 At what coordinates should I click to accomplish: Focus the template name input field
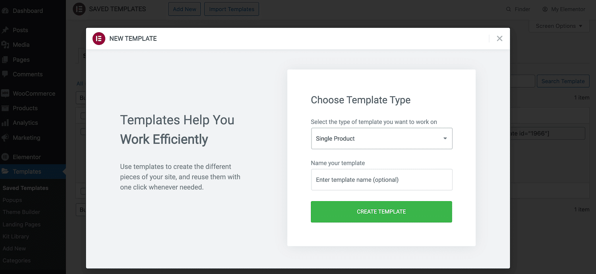coord(381,180)
